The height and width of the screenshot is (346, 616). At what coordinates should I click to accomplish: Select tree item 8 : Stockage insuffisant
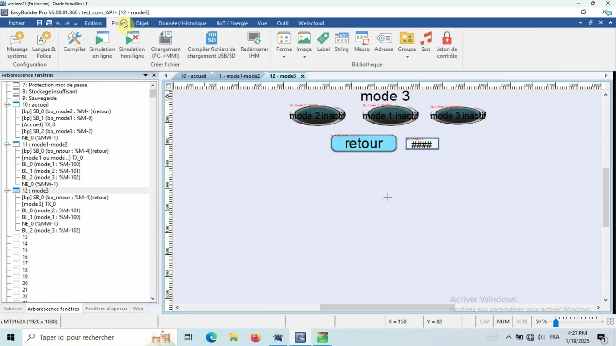click(x=49, y=91)
